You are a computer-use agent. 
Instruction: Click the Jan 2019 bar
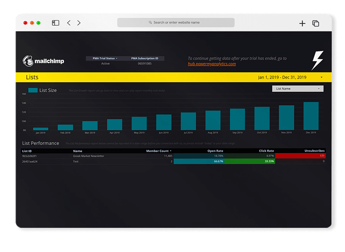(41, 129)
